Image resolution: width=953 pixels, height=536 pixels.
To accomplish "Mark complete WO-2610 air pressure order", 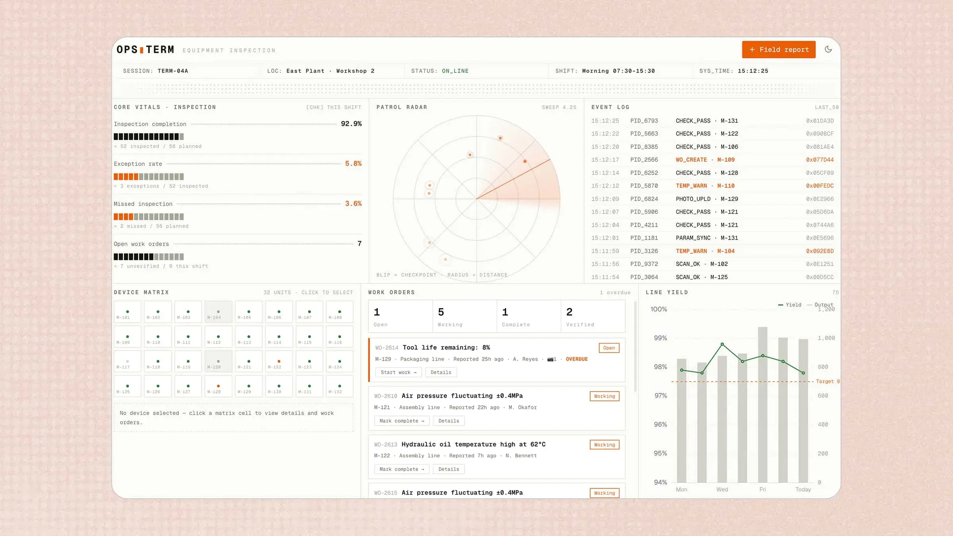I will pos(401,421).
